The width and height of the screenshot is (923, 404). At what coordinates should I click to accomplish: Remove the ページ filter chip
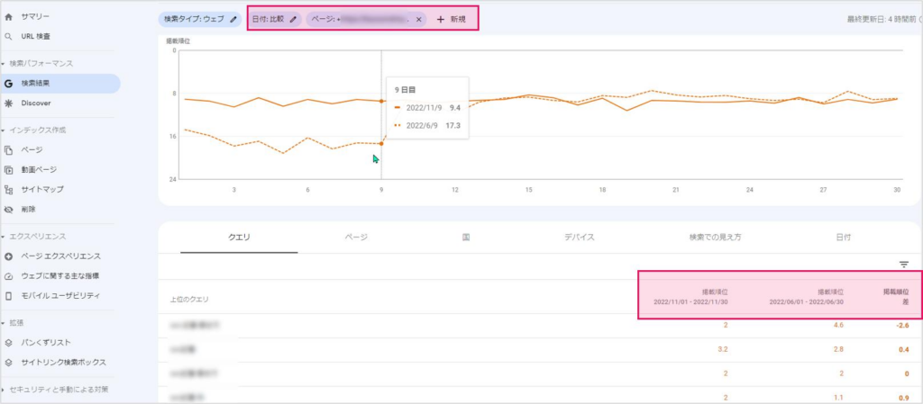(x=419, y=19)
